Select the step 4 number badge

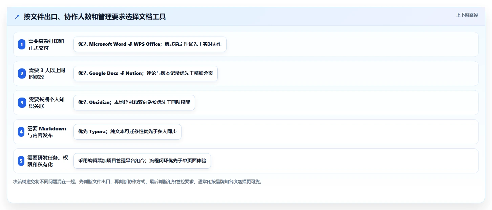click(21, 132)
